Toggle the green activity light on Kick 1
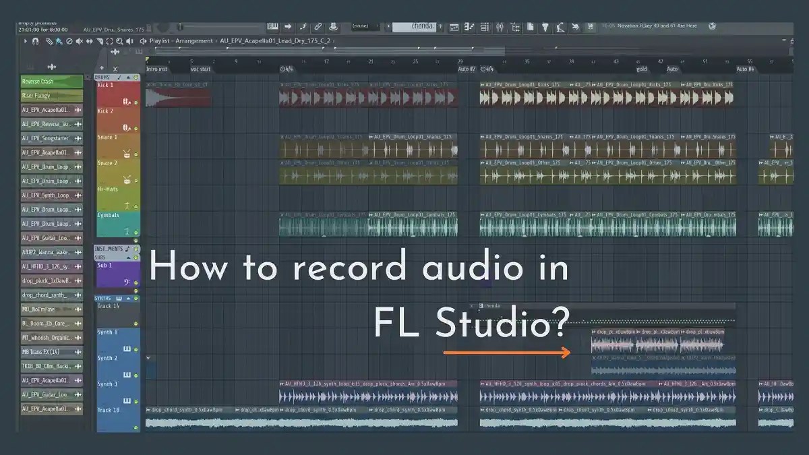 [136, 102]
